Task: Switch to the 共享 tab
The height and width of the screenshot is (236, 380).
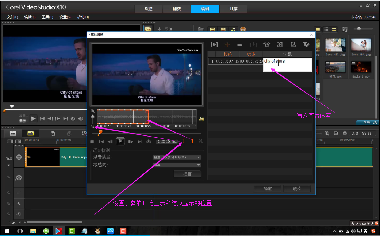Action: (x=233, y=9)
